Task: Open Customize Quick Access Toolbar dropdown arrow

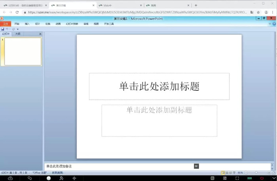Action: coord(18,29)
